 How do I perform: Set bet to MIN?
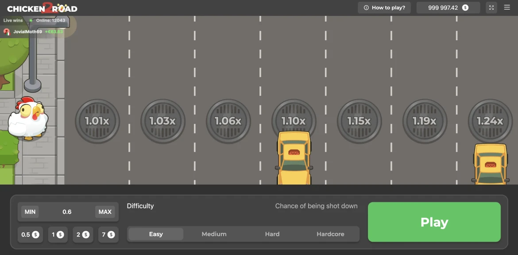30,212
